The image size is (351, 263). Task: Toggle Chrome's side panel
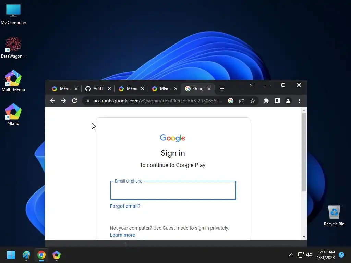[x=277, y=101]
